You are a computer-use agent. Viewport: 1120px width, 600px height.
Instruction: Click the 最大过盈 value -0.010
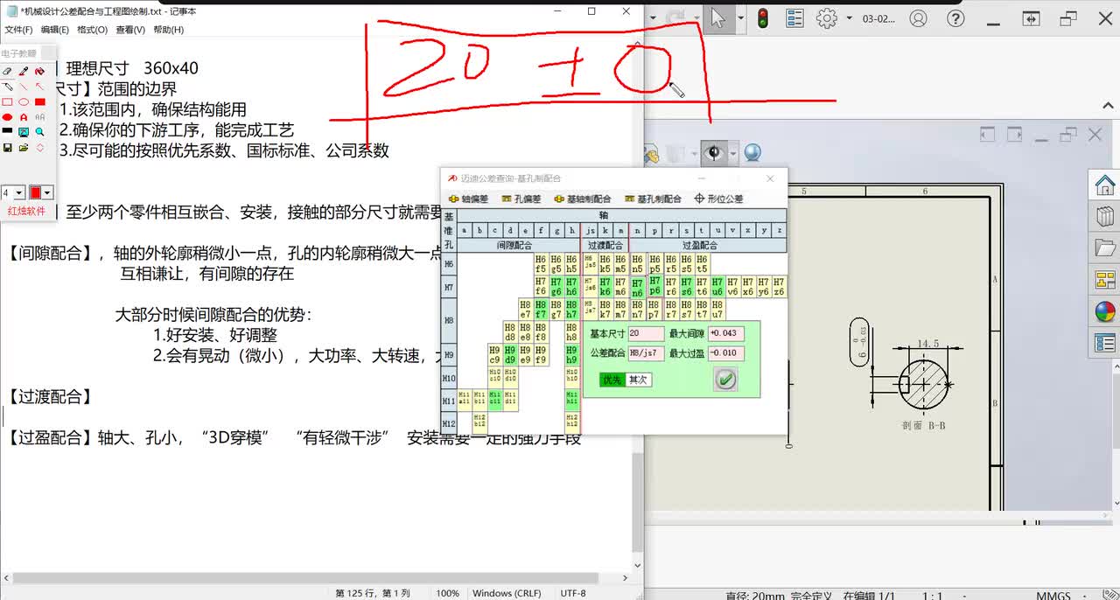[725, 353]
